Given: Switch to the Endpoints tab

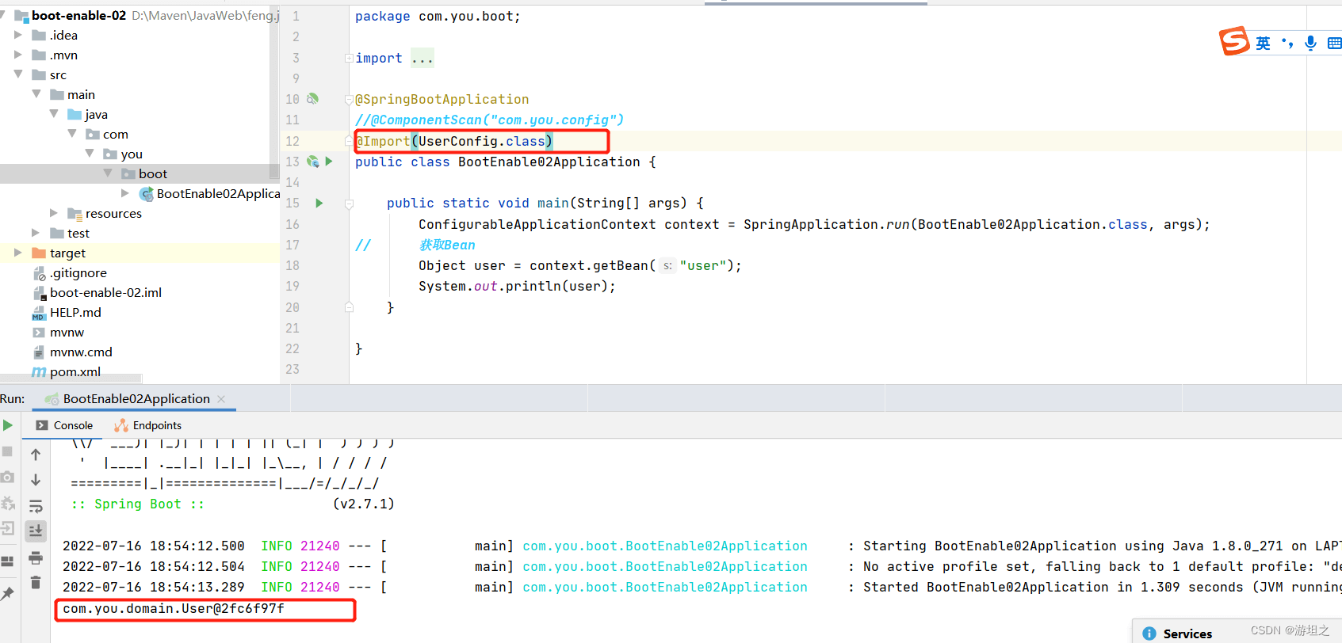Looking at the screenshot, I should pyautogui.click(x=148, y=425).
